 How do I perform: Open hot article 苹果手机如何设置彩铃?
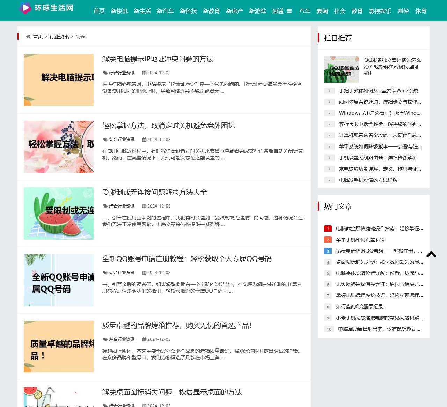click(360, 240)
